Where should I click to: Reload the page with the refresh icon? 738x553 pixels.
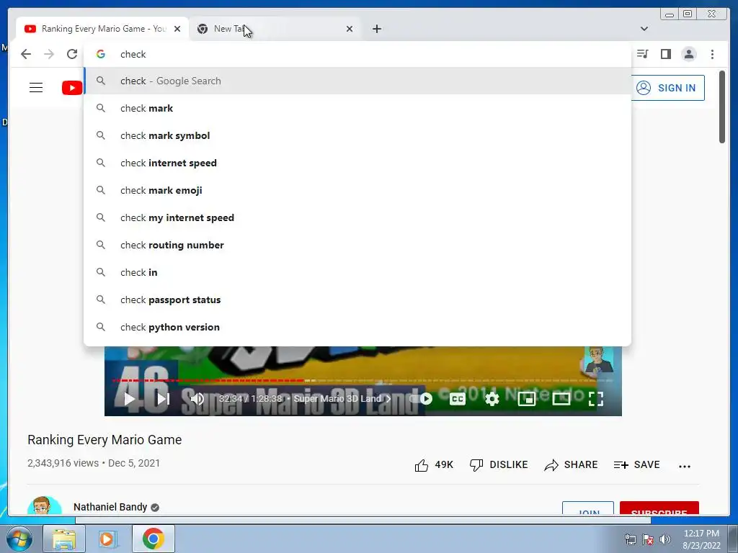click(x=72, y=54)
